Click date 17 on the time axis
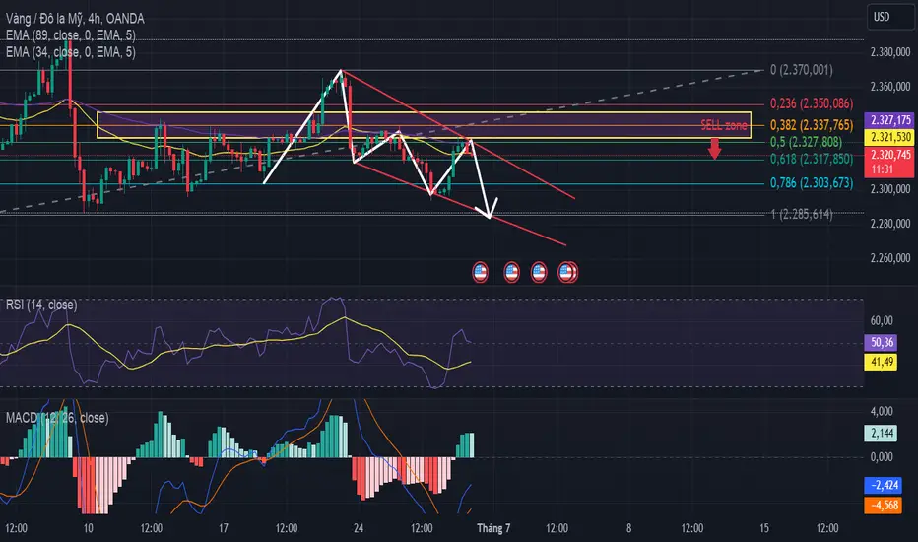The width and height of the screenshot is (918, 542). pyautogui.click(x=223, y=528)
